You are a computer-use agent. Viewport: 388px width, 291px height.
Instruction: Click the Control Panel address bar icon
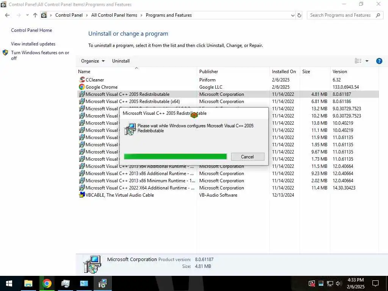(x=44, y=15)
